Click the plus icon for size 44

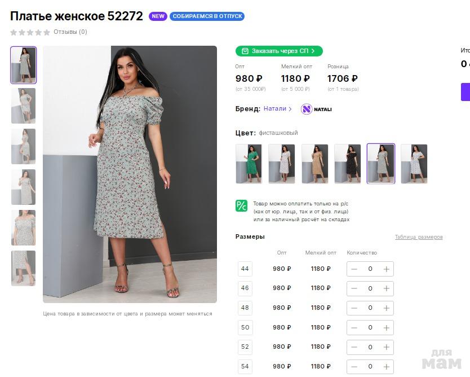387,269
